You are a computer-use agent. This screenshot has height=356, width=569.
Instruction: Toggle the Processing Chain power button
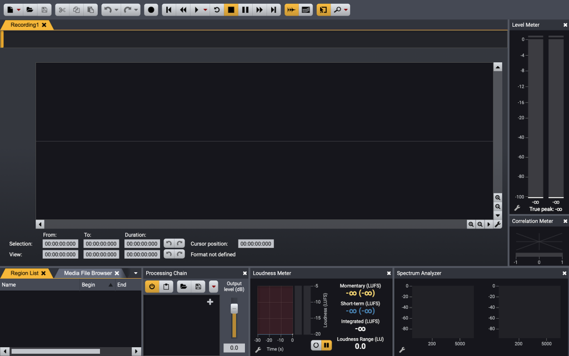coord(152,286)
